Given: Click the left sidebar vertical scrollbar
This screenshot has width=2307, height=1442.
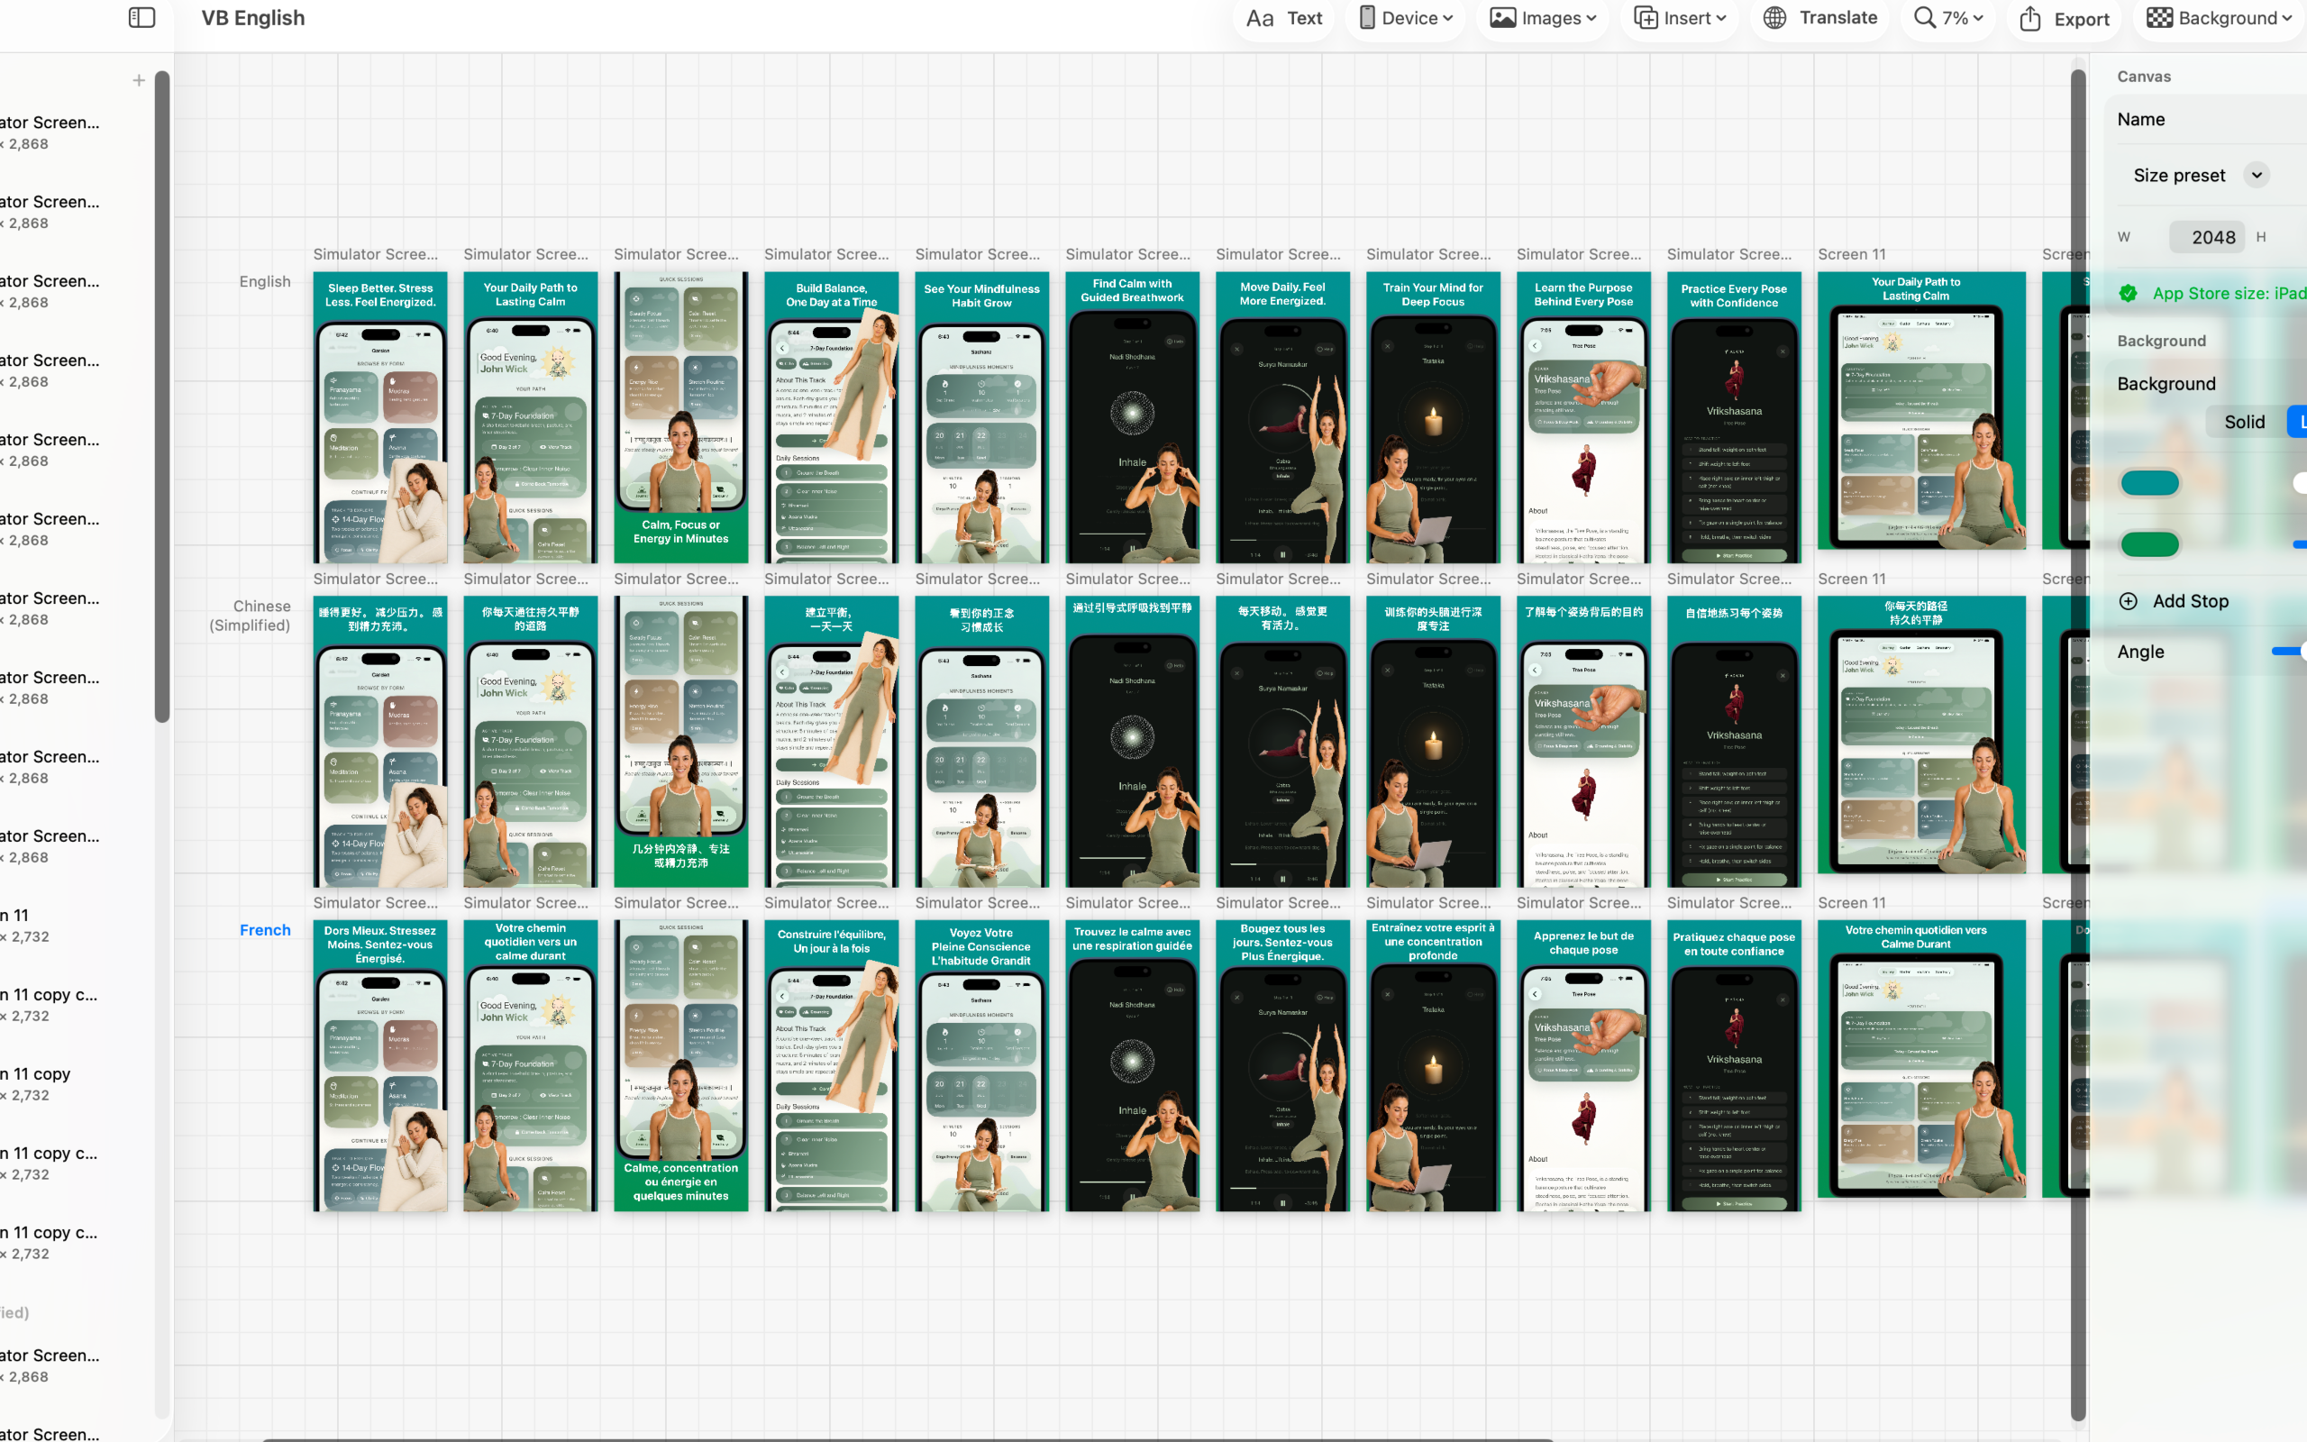Looking at the screenshot, I should pyautogui.click(x=162, y=396).
